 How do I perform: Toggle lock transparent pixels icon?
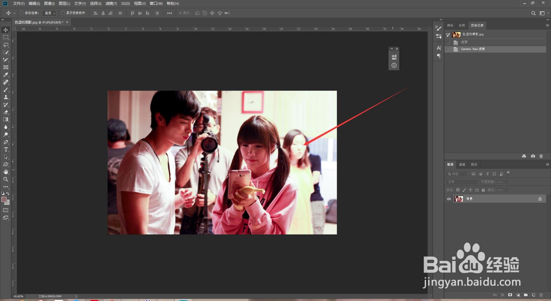point(458,190)
